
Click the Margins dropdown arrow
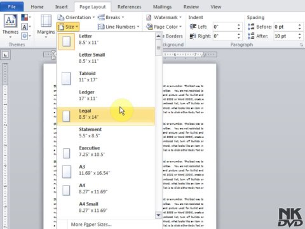tap(46, 38)
